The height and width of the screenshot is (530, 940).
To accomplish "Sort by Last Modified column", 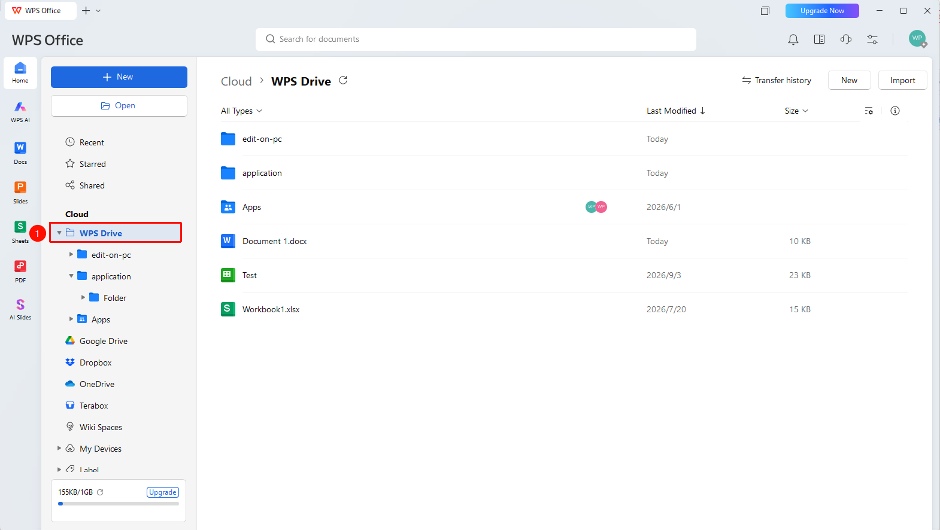I will click(676, 111).
